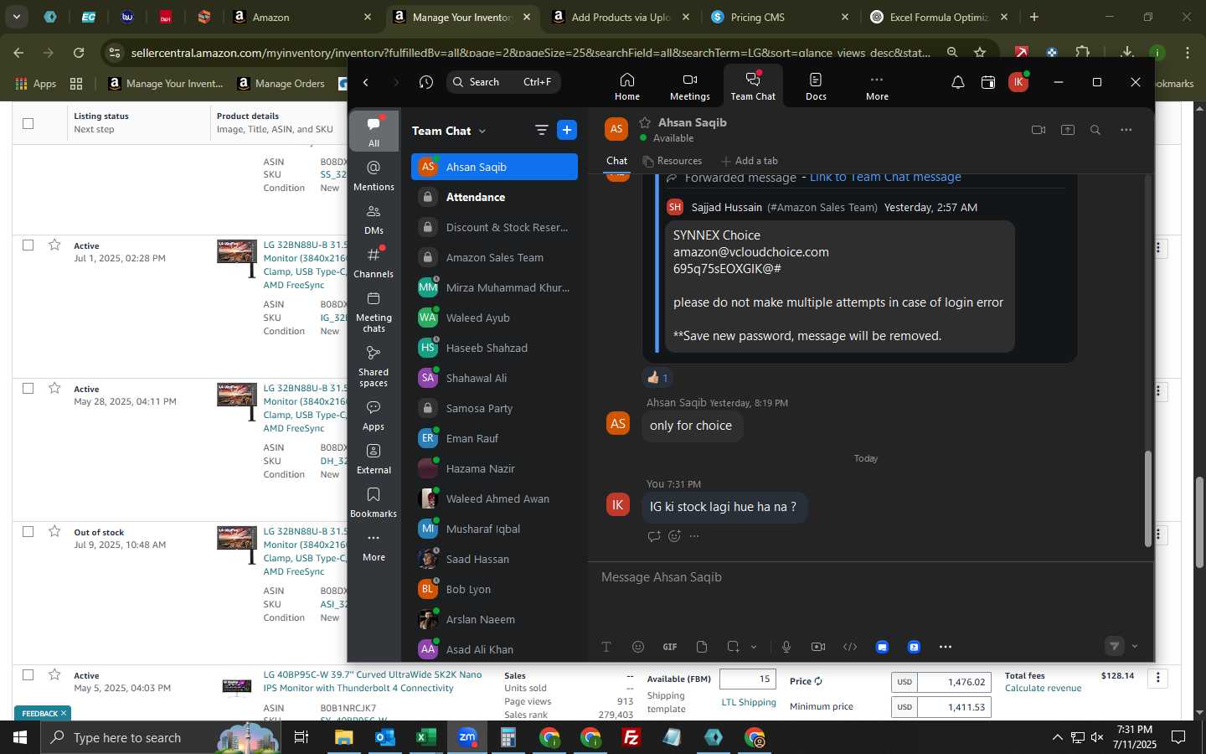Open more options in Ahsan Saqib chat header
This screenshot has height=754, width=1206.
coord(1126,130)
